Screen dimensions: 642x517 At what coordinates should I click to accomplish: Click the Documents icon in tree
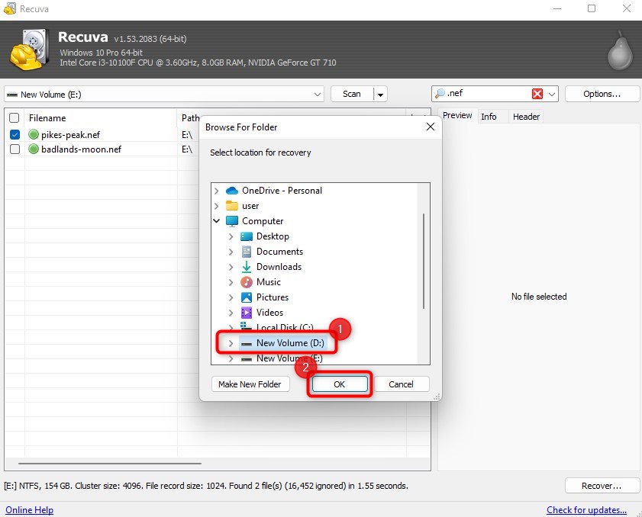pyautogui.click(x=246, y=252)
